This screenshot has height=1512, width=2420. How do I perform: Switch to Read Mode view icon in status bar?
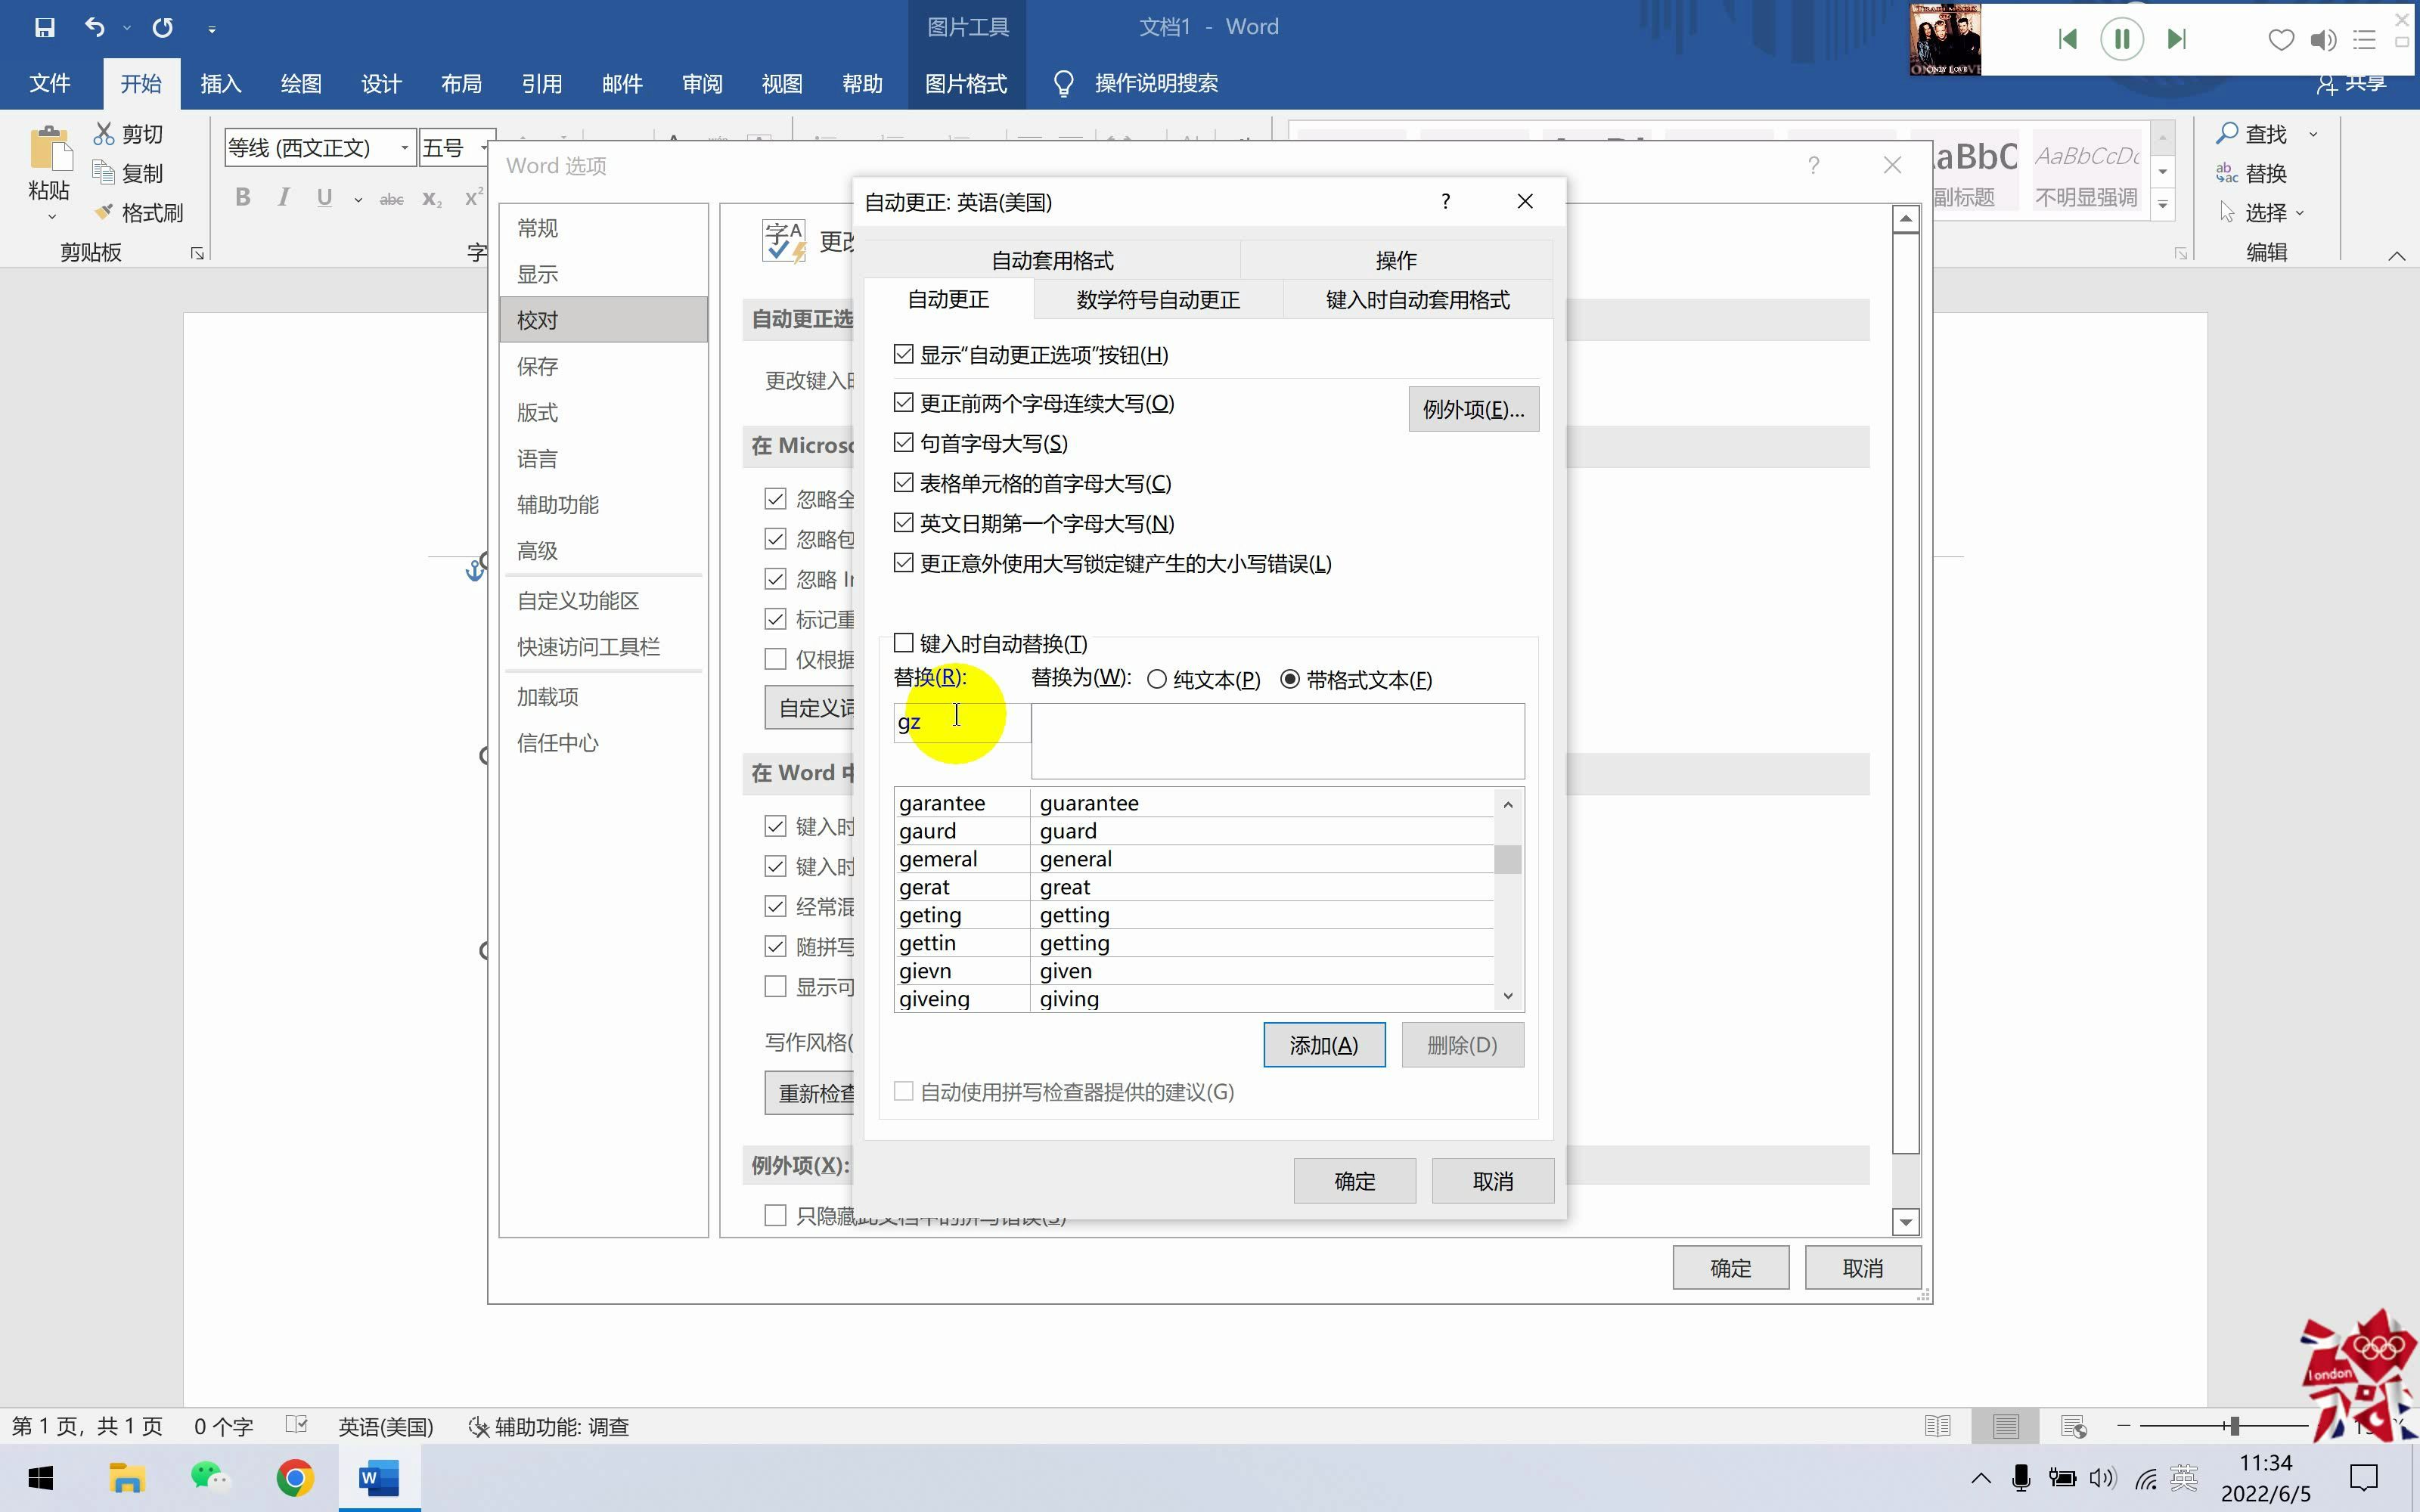click(x=1938, y=1426)
